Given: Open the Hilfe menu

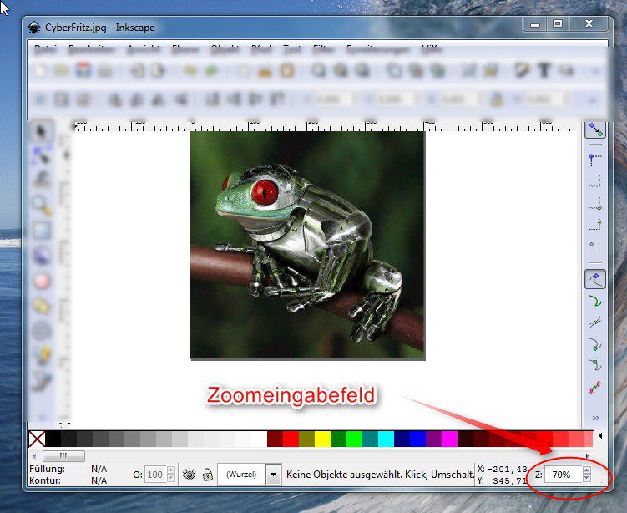Looking at the screenshot, I should (x=432, y=49).
